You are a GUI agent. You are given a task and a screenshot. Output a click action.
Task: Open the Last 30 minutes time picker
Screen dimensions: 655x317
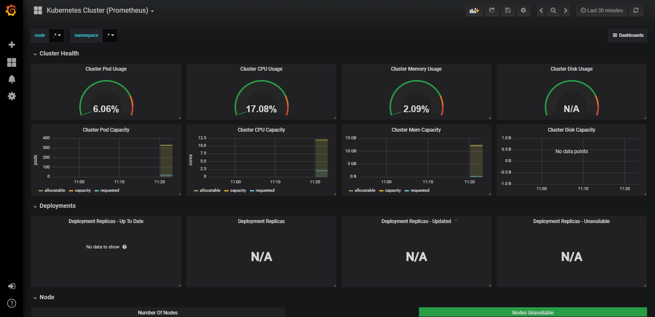click(x=602, y=11)
